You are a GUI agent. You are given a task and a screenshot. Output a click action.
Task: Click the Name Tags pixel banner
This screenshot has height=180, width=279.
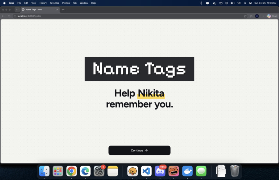pyautogui.click(x=139, y=69)
